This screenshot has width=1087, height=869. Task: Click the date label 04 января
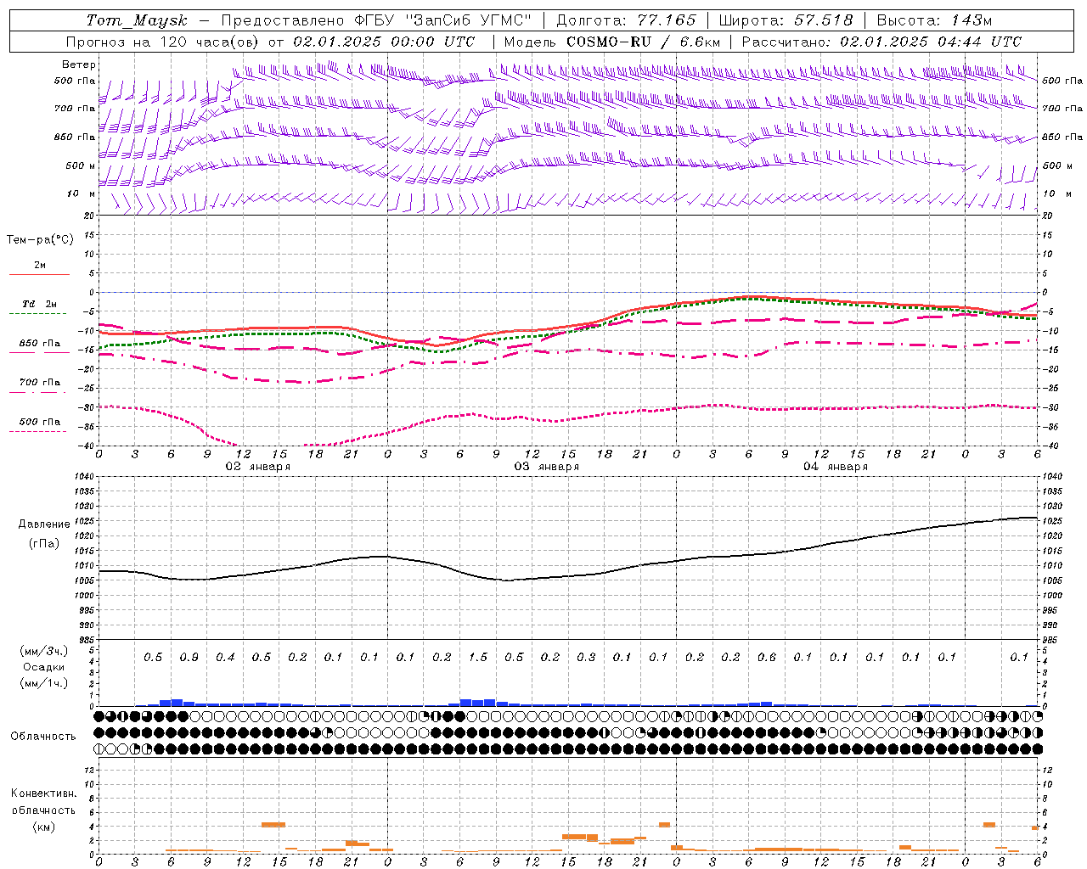(836, 467)
